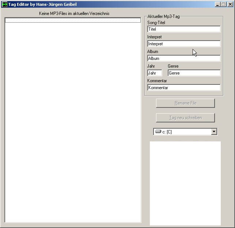The height and width of the screenshot is (228, 235).
Task: Click the 'Keine MP3-Files im aktuellen Verzeichnis' label
Action: (74, 14)
